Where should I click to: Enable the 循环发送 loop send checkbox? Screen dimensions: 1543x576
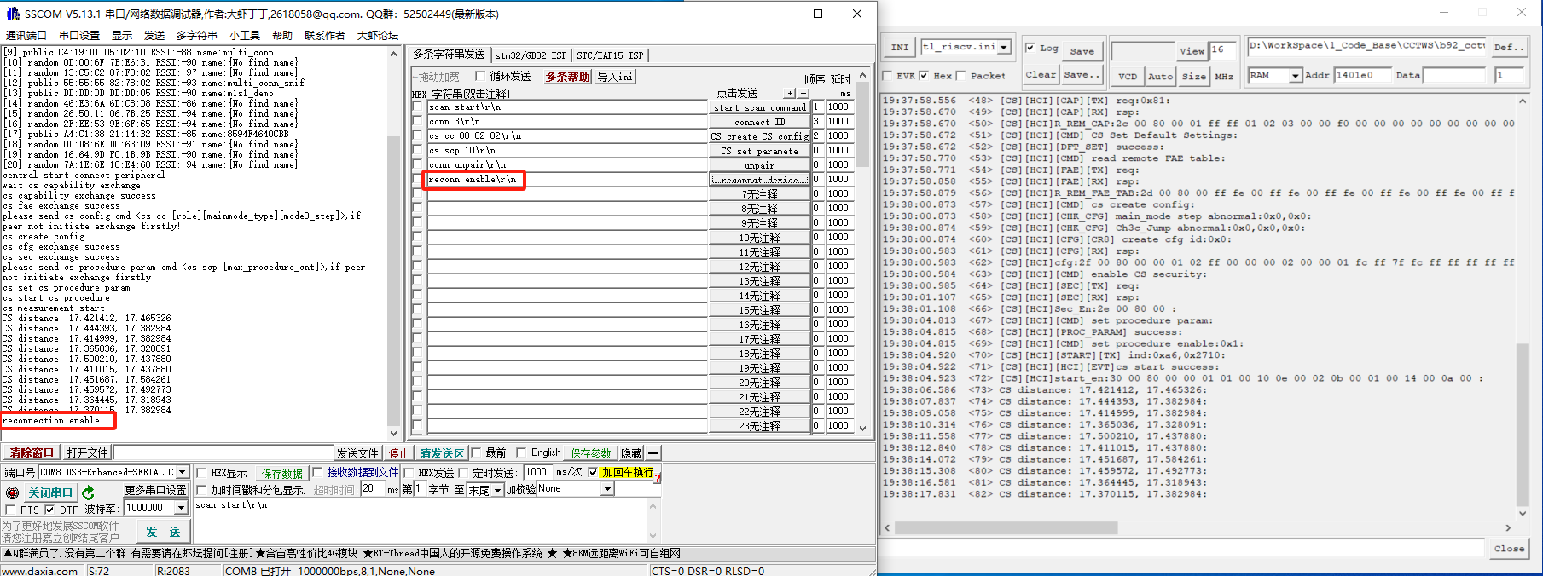pyautogui.click(x=480, y=77)
